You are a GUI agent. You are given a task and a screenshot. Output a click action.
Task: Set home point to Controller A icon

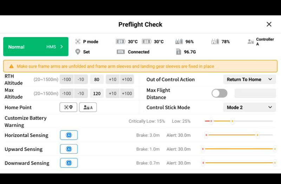[x=88, y=107]
